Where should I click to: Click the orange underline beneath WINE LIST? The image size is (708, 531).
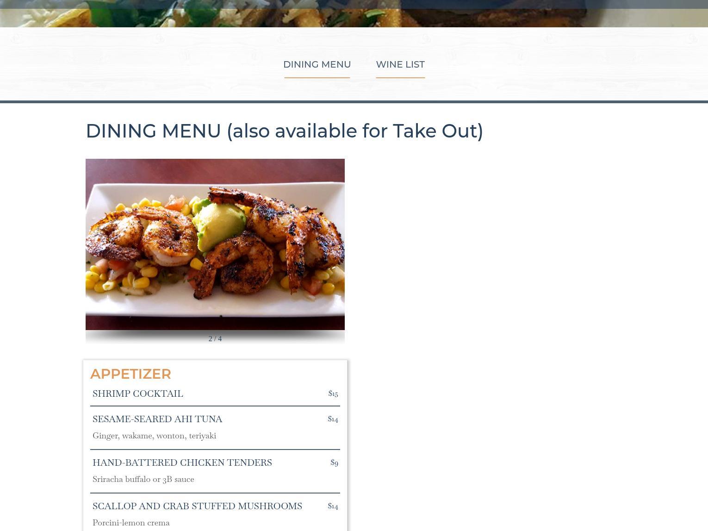(x=400, y=77)
